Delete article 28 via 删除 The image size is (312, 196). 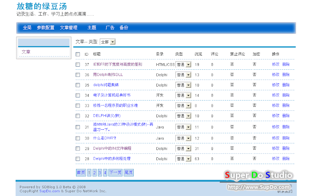click(x=286, y=159)
